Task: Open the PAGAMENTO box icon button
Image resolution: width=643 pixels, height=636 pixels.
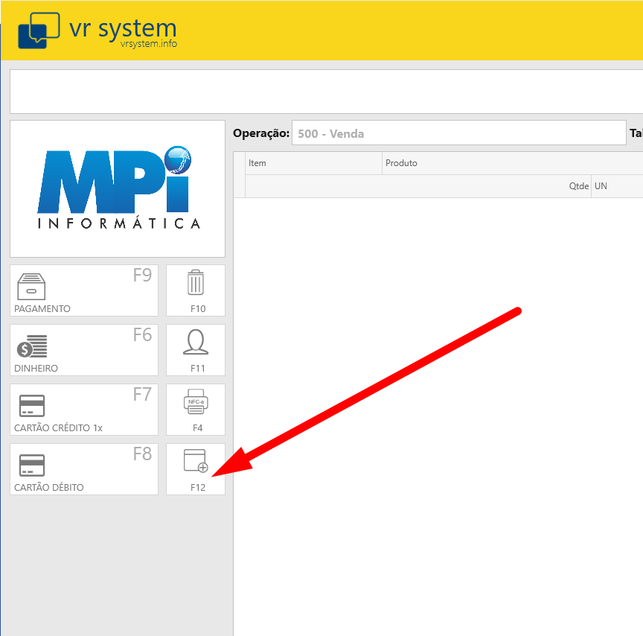Action: 31,287
